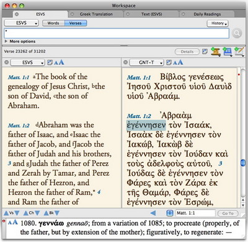Go to next verse with Vs down arrow
This screenshot has height=242, width=248.
[17, 213]
